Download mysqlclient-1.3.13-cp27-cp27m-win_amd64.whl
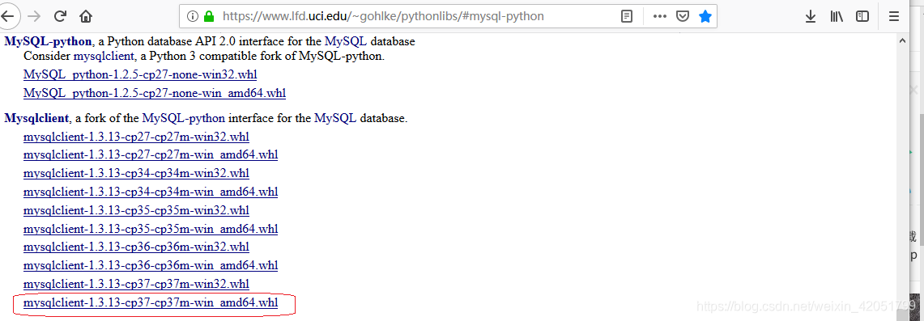924x321 pixels. pyautogui.click(x=151, y=155)
